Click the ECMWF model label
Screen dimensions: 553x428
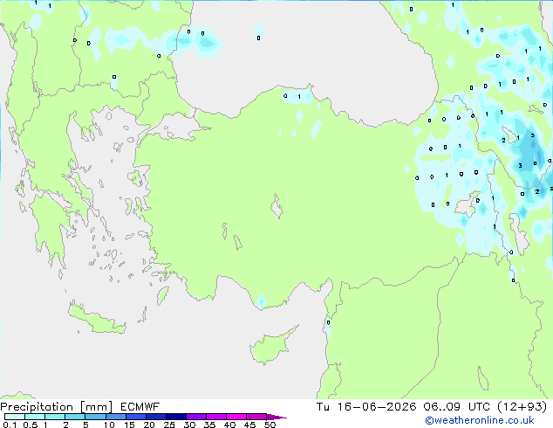(140, 407)
